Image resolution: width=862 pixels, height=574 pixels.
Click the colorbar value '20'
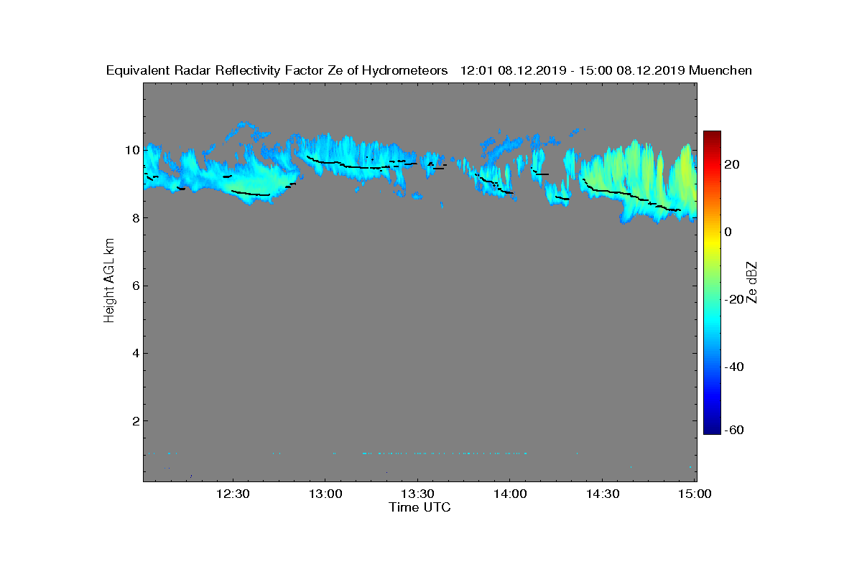coord(733,164)
